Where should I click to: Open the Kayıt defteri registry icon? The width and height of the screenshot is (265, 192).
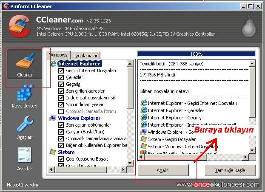25,93
